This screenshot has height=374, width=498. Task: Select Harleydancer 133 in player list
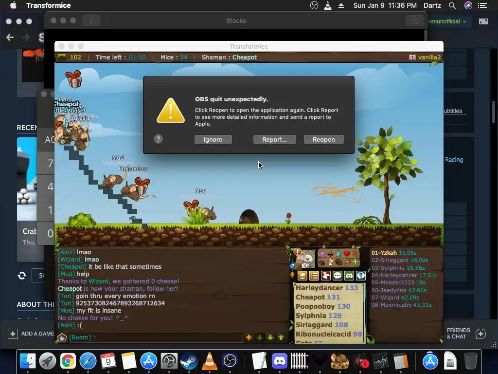coord(326,288)
